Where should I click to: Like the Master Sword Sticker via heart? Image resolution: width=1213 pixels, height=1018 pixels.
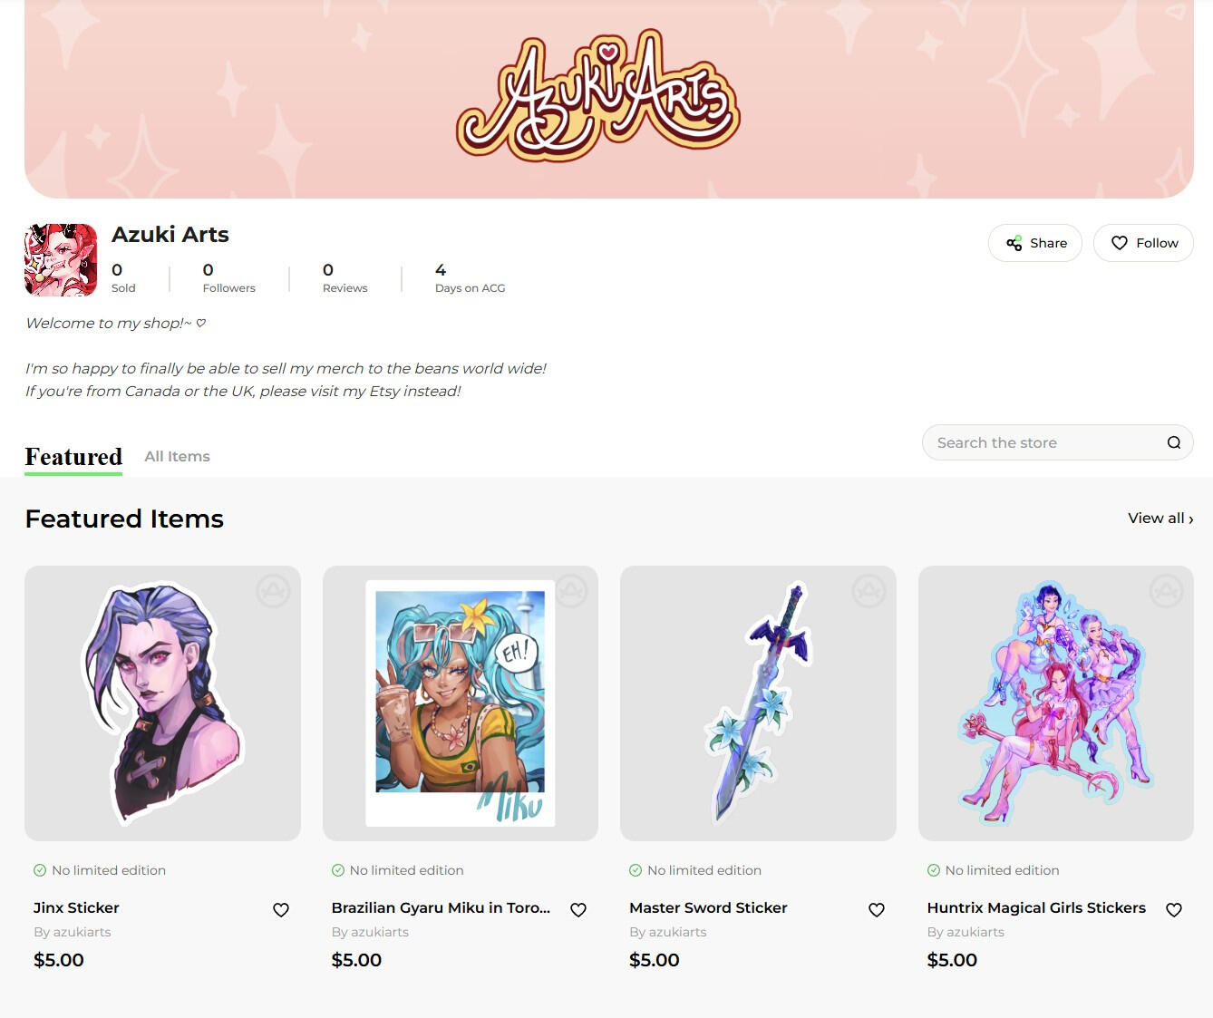pos(877,909)
